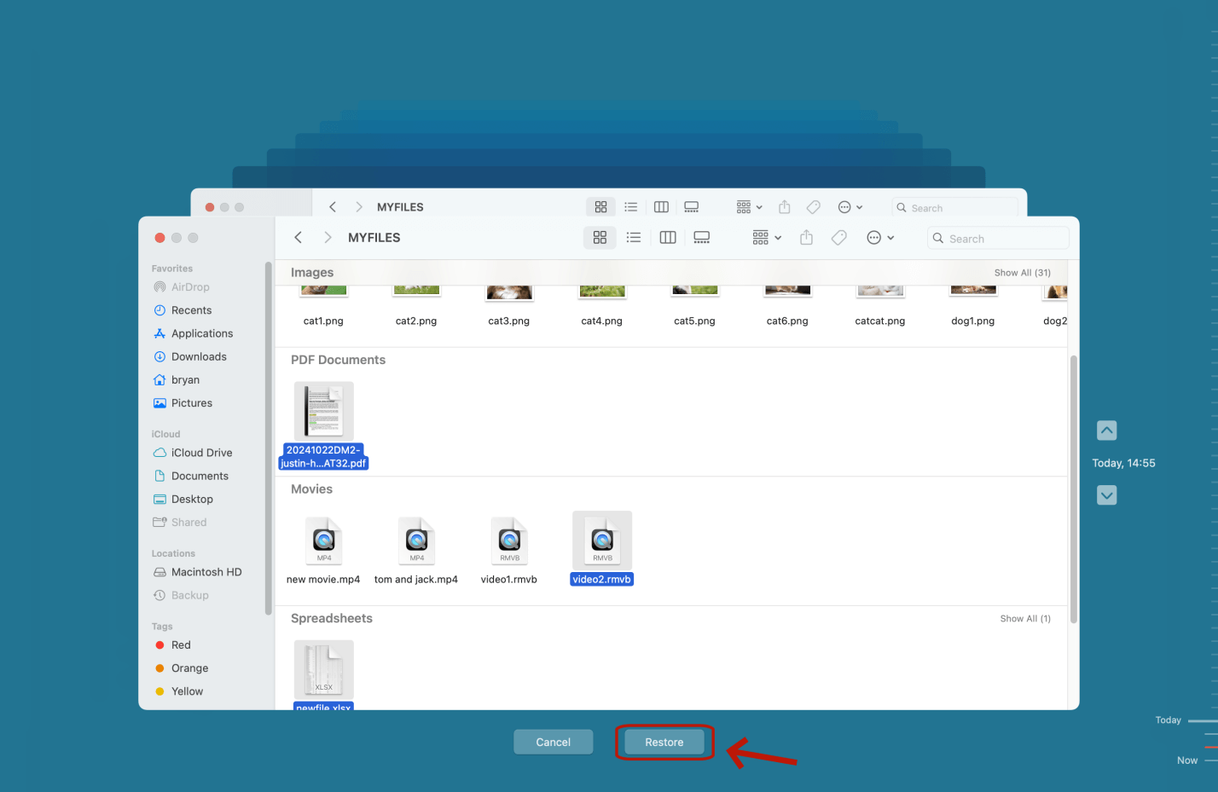Restore the selected files

click(x=664, y=742)
